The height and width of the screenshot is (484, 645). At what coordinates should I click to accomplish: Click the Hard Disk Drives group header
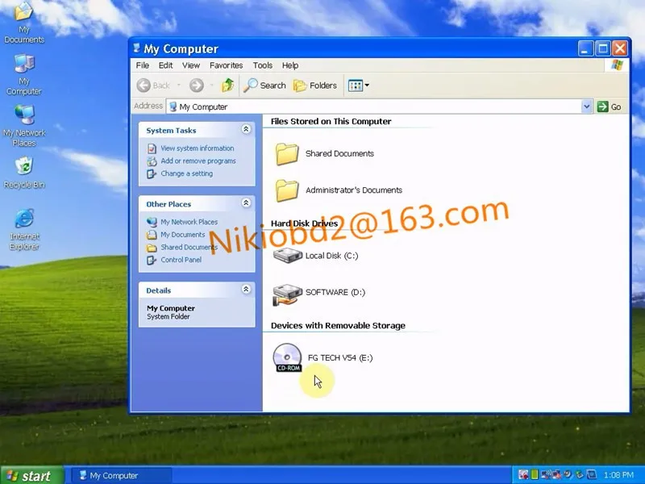point(304,223)
